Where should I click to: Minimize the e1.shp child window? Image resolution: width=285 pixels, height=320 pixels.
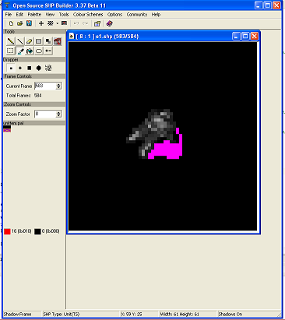click(x=236, y=37)
